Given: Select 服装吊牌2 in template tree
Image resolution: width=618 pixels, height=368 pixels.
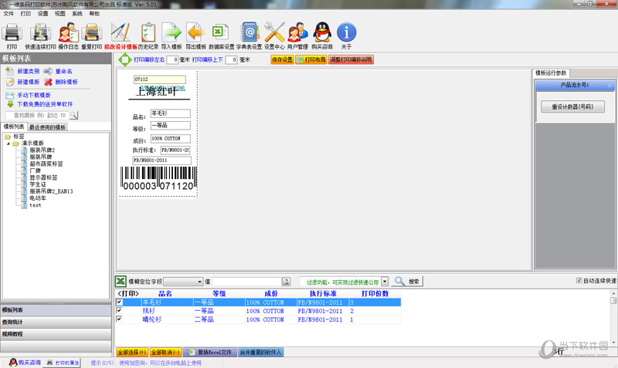Looking at the screenshot, I should coord(42,150).
